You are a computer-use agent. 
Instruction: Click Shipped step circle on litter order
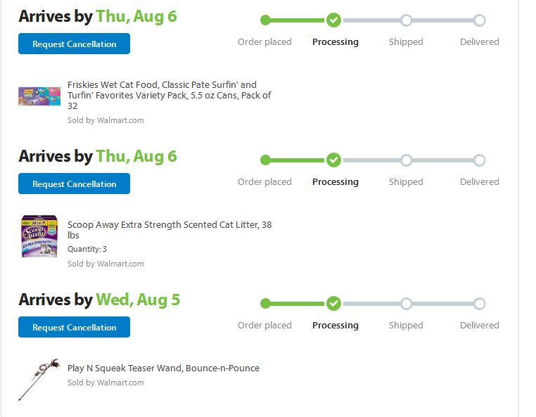pyautogui.click(x=406, y=160)
